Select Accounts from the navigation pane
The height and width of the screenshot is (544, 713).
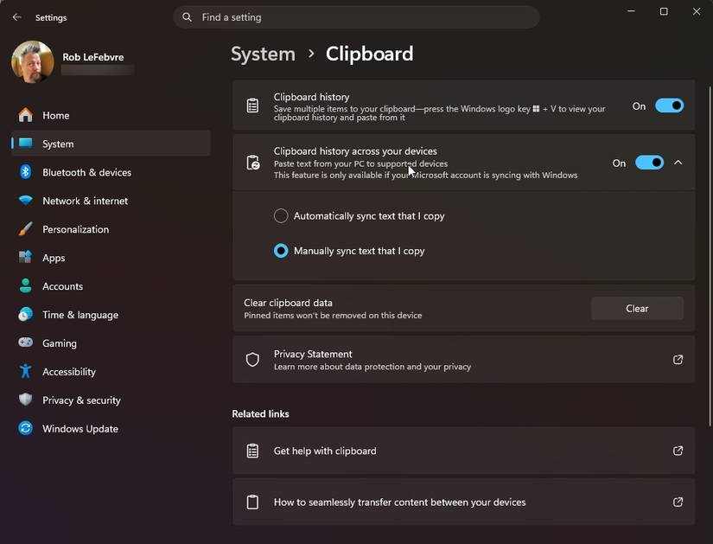click(63, 285)
